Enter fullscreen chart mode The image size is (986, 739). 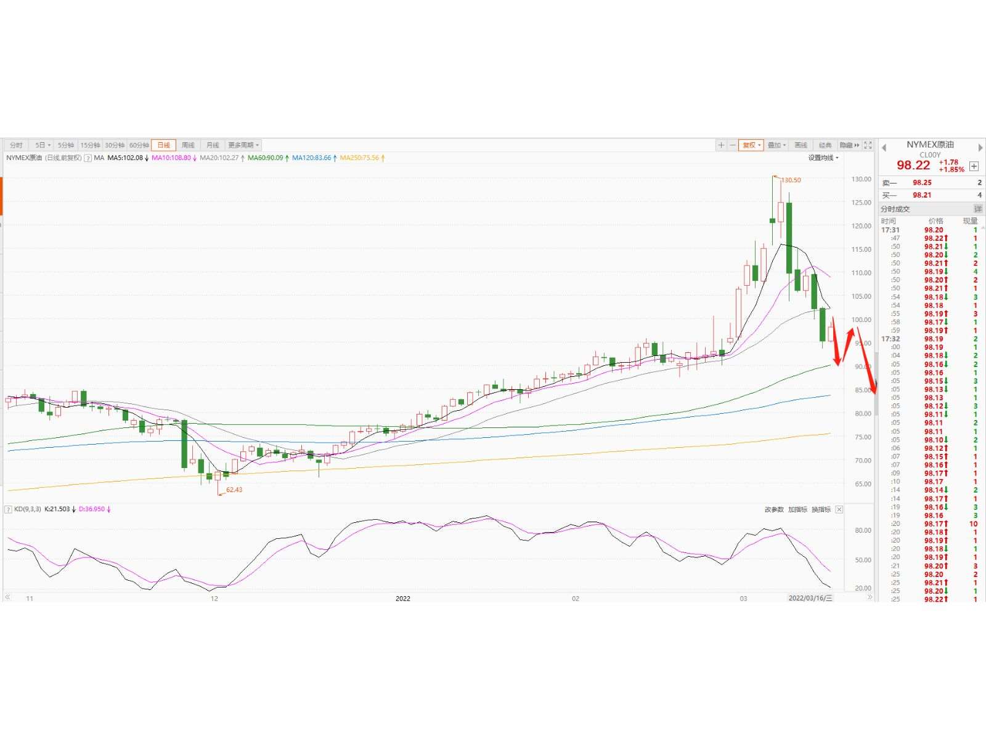point(868,145)
